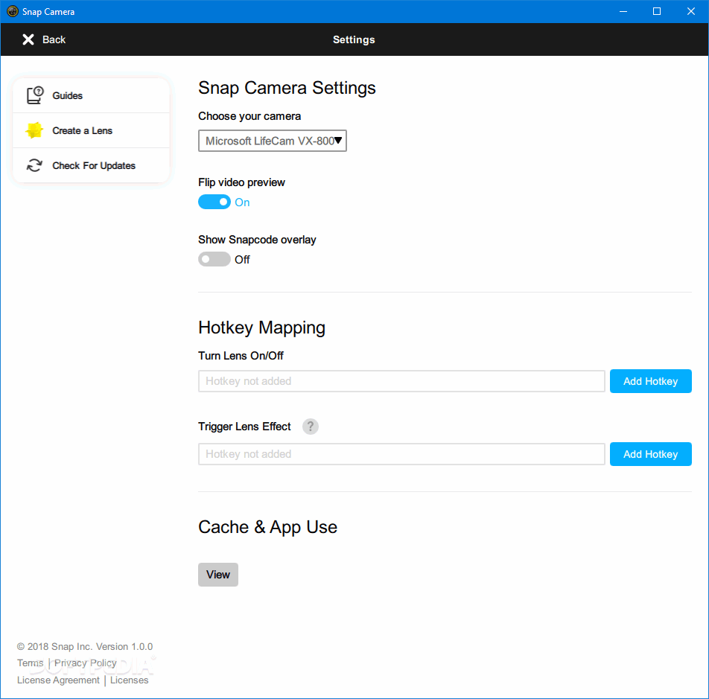The width and height of the screenshot is (709, 699).
Task: Click the Version 1.0.0 copyright text
Action: click(85, 647)
